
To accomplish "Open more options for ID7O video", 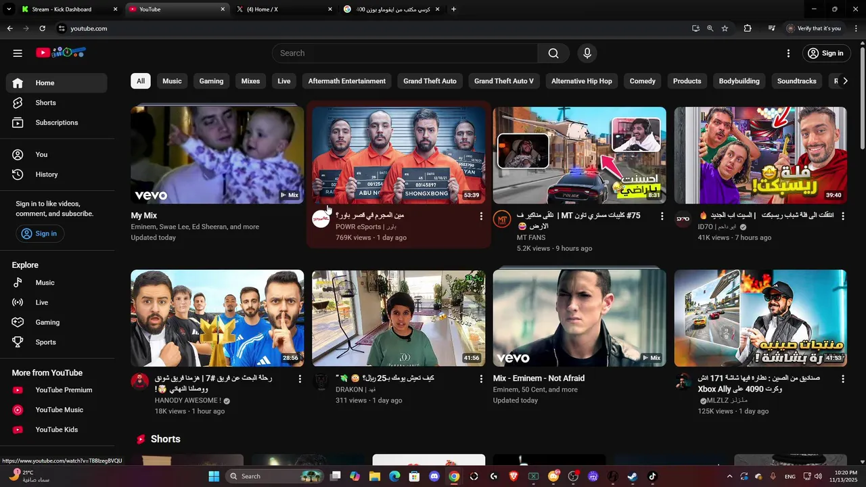I will coord(843,216).
